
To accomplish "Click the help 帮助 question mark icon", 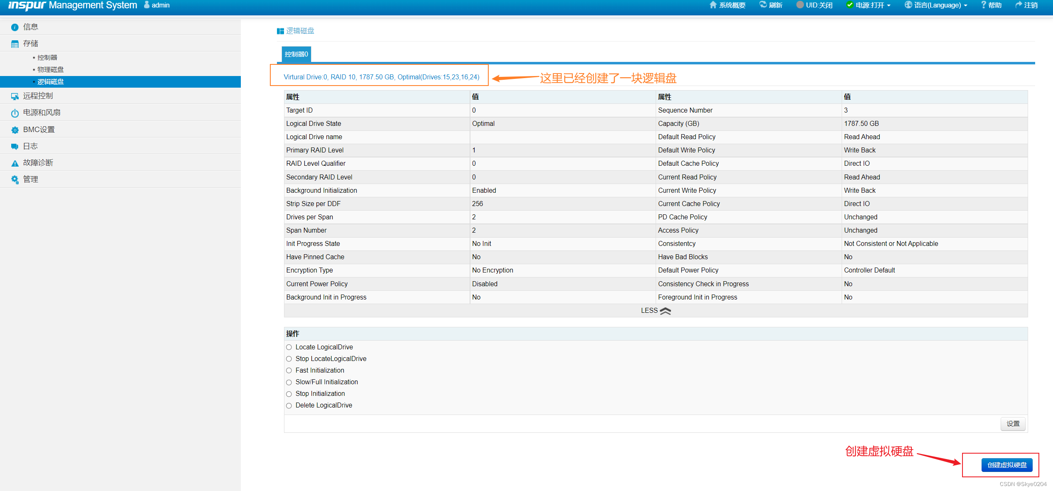I will tap(983, 5).
